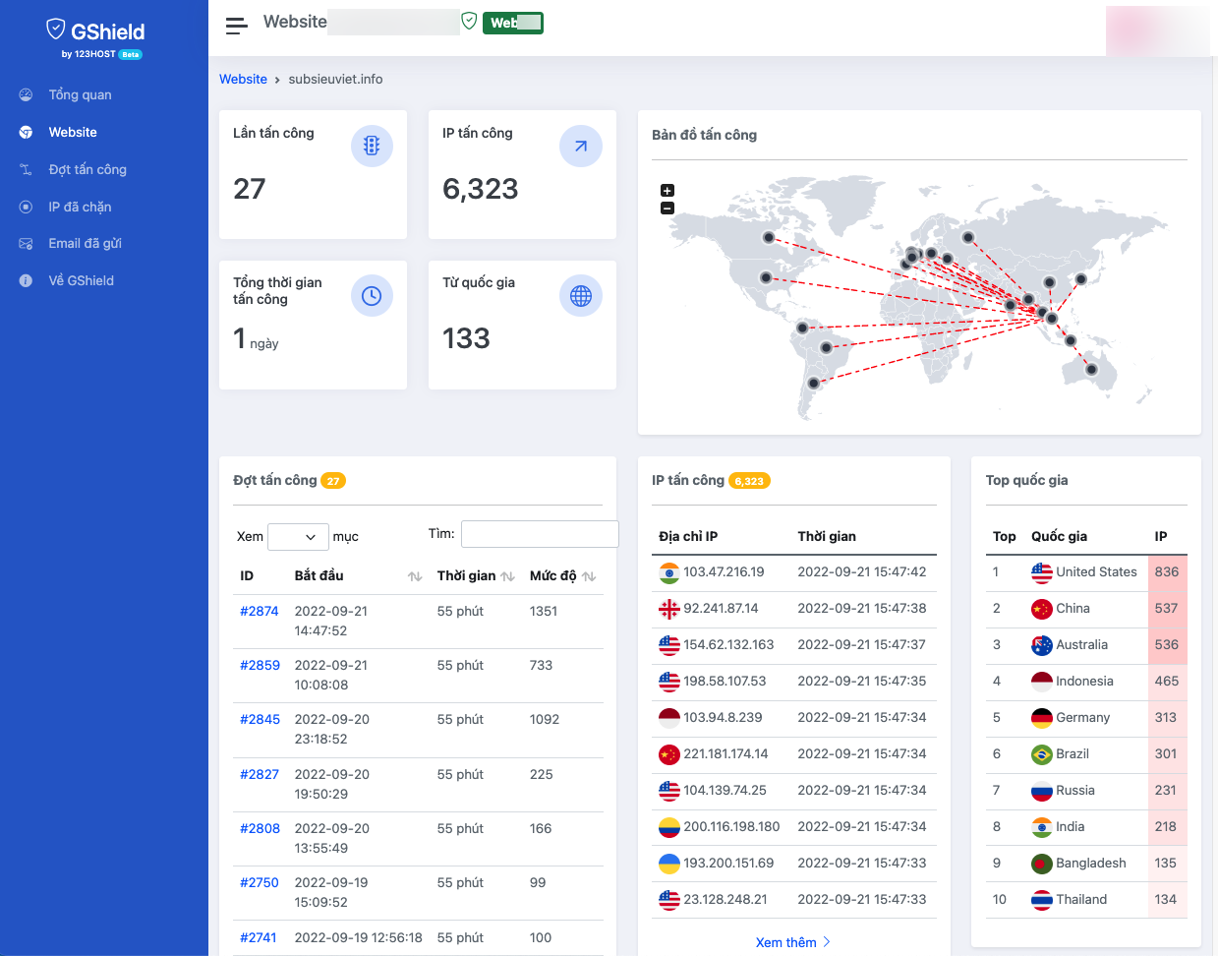This screenshot has height=956, width=1218.
Task: Click the shield icon next to the website name
Action: (x=469, y=20)
